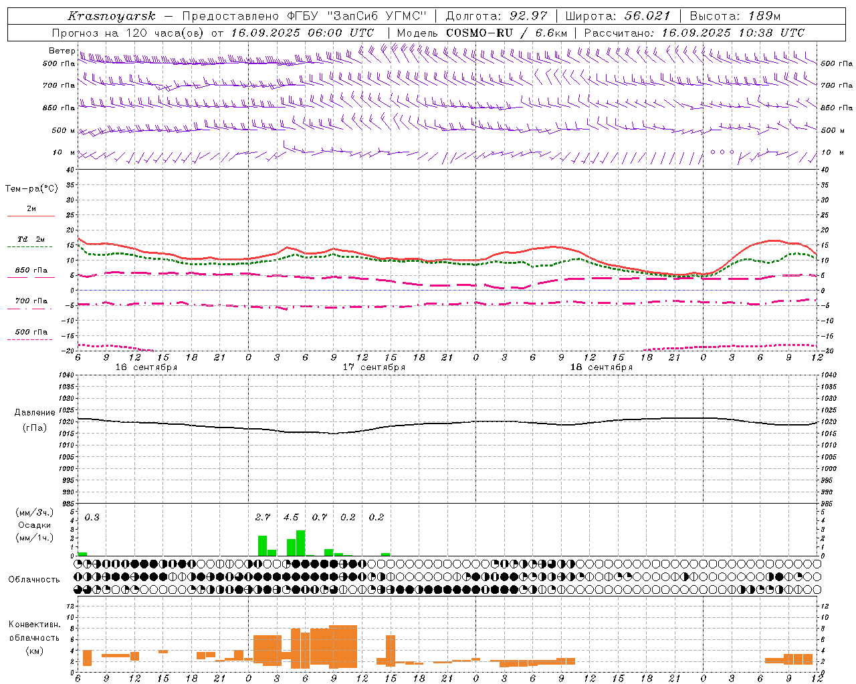This screenshot has width=856, height=684.
Task: Click the 18 сентября date label
Action: coord(601,367)
